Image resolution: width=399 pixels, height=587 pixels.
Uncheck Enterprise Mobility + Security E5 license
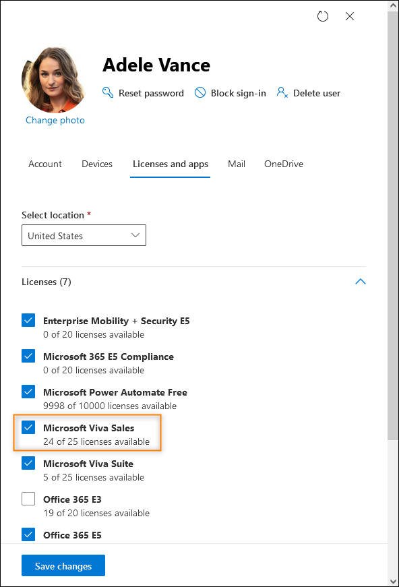pyautogui.click(x=28, y=320)
